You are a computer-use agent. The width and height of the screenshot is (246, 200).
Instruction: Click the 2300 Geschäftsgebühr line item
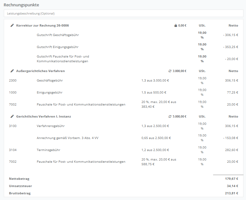[x=50, y=81]
